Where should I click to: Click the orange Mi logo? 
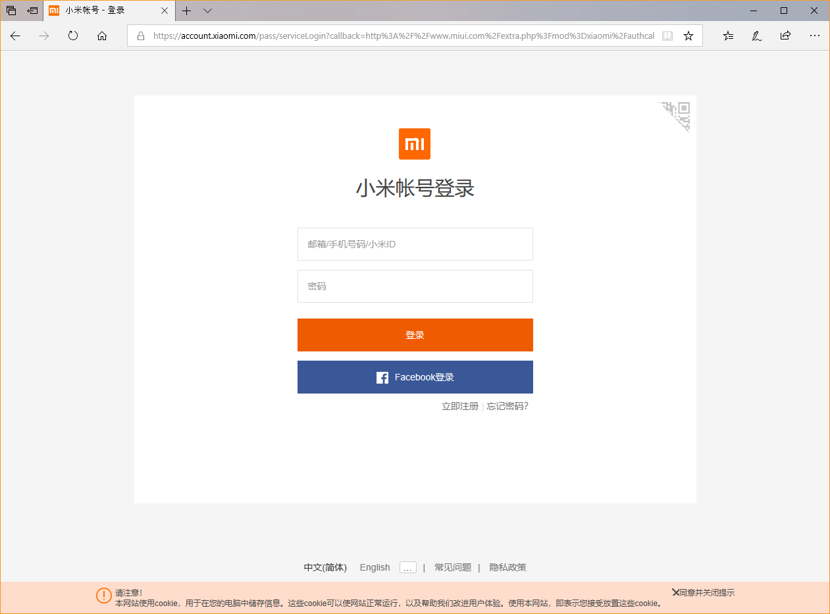tap(415, 143)
